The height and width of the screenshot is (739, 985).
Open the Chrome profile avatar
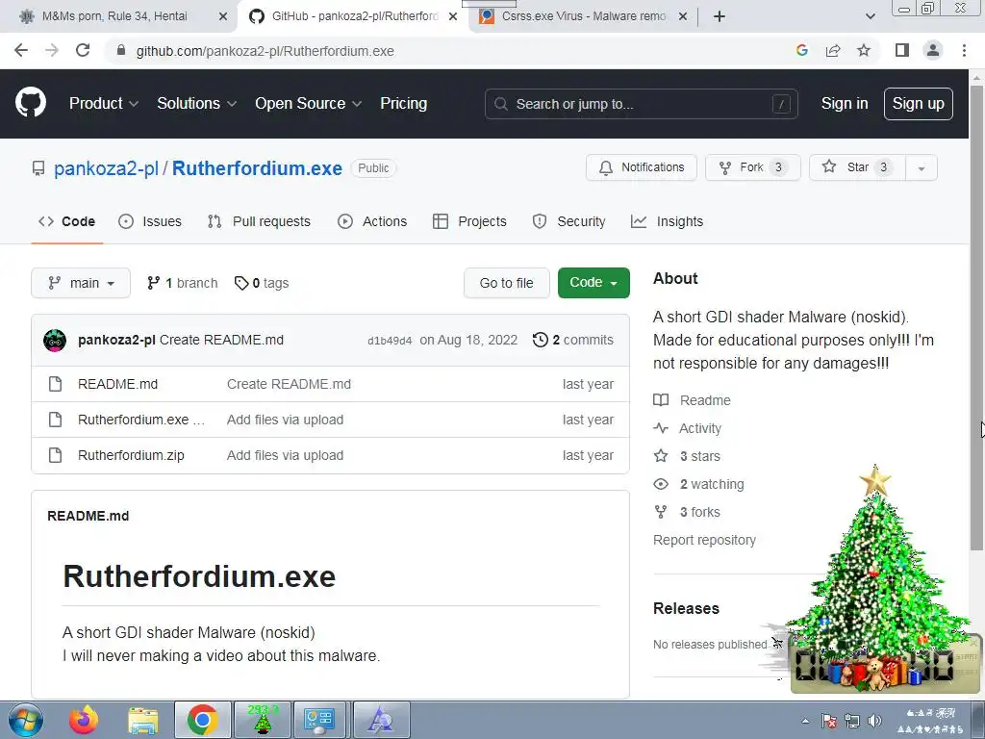(933, 50)
